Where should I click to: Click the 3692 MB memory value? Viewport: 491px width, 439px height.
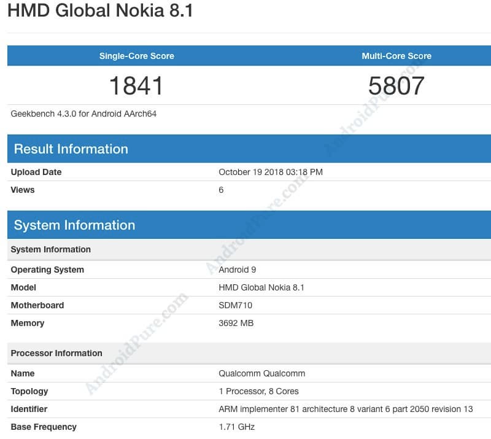click(x=236, y=323)
